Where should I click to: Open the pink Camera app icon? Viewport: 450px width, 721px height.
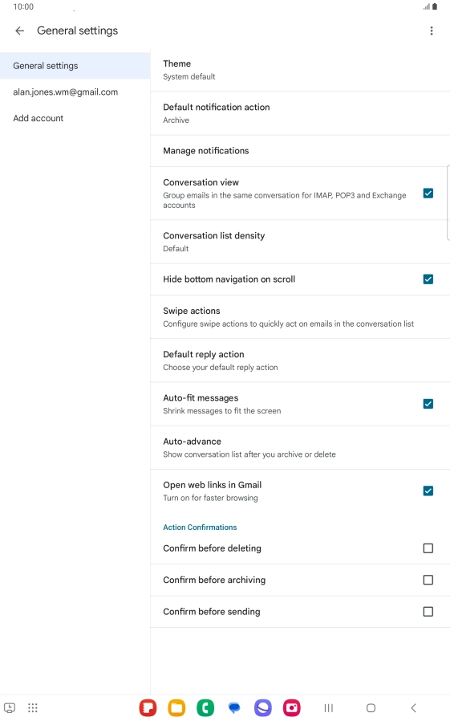(x=292, y=707)
